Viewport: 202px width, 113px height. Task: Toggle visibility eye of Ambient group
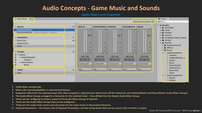pyautogui.click(x=15, y=60)
